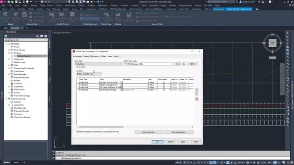The width and height of the screenshot is (294, 165).
Task: Toggle Show Labels for IND_Level Difference row
Action: 164,87
